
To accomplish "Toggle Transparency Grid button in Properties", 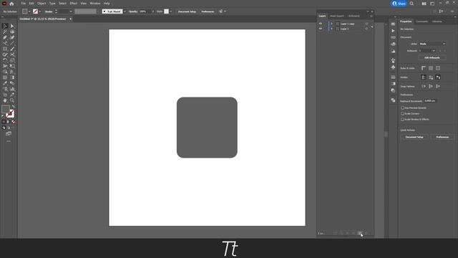I will coord(438,68).
